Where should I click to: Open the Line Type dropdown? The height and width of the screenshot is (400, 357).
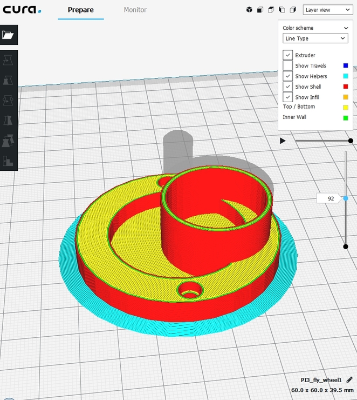click(315, 38)
